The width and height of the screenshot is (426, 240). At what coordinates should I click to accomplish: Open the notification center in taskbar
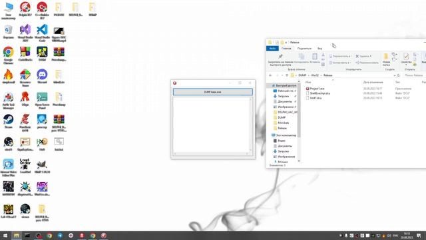click(419, 235)
